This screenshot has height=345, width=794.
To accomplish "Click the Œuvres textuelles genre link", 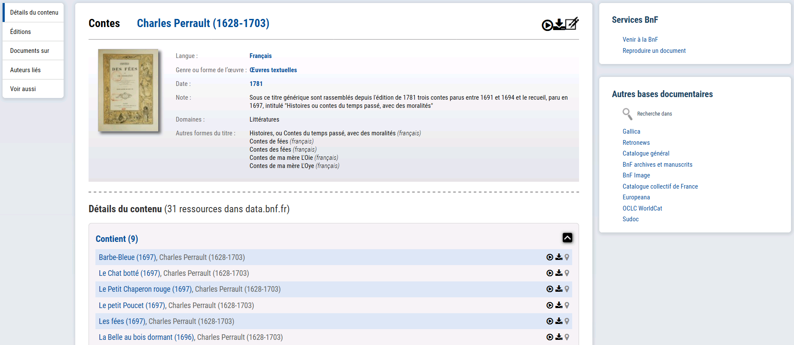I will (273, 70).
